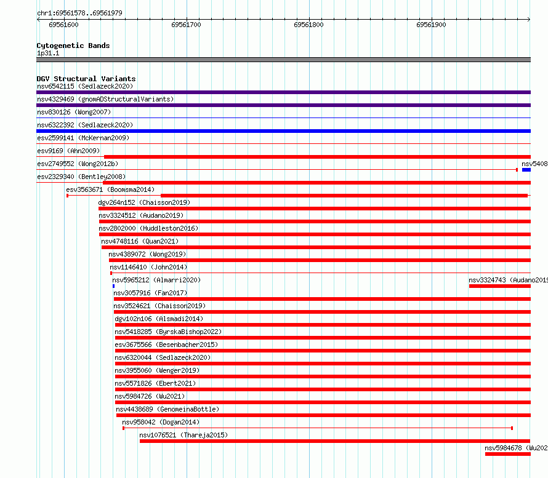Click the nsv5571826 (Ebert2021) label
This screenshot has height=478, width=548.
(155, 383)
